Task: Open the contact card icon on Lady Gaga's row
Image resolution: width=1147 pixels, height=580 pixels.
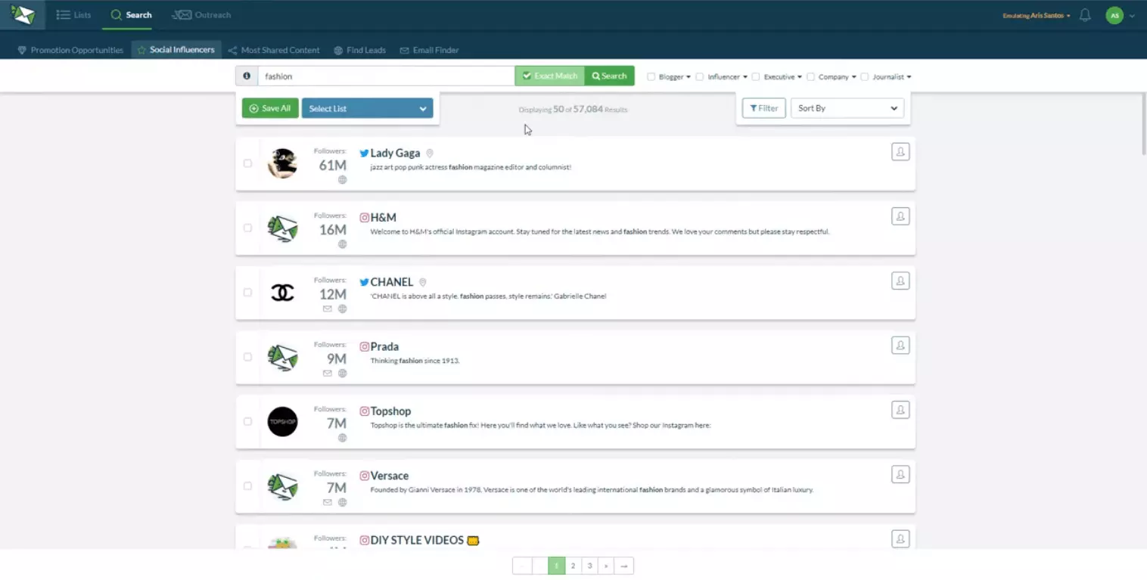Action: tap(900, 152)
